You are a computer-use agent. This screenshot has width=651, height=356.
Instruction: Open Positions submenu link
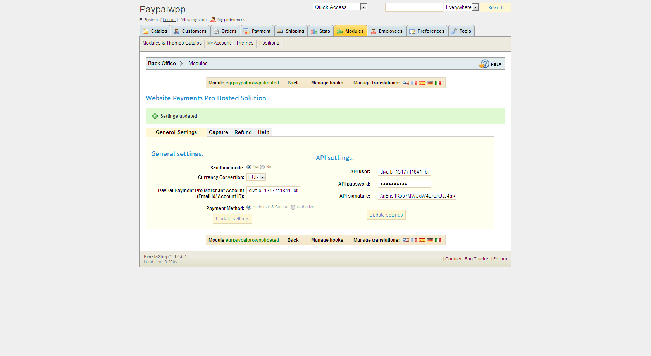click(269, 43)
